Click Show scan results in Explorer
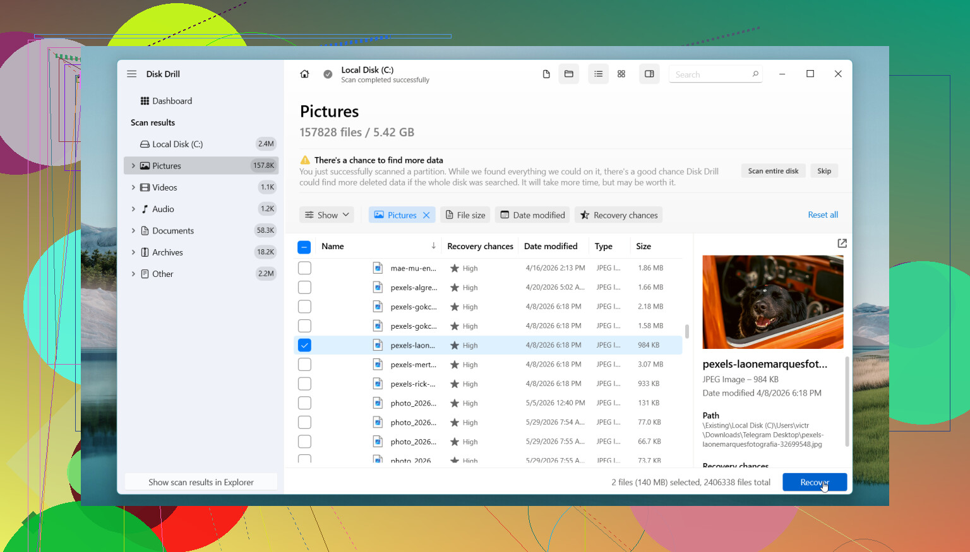This screenshot has width=970, height=552. click(201, 482)
